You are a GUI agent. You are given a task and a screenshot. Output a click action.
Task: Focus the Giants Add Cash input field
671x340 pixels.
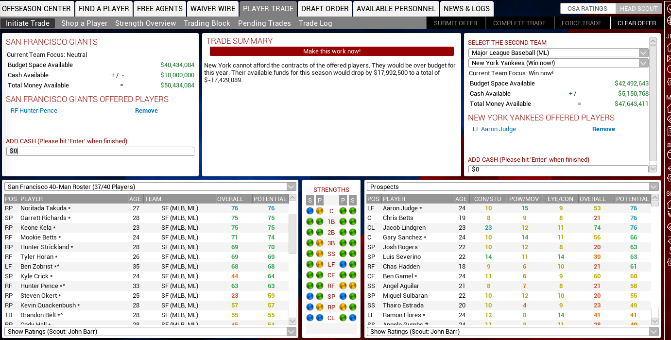click(x=100, y=152)
